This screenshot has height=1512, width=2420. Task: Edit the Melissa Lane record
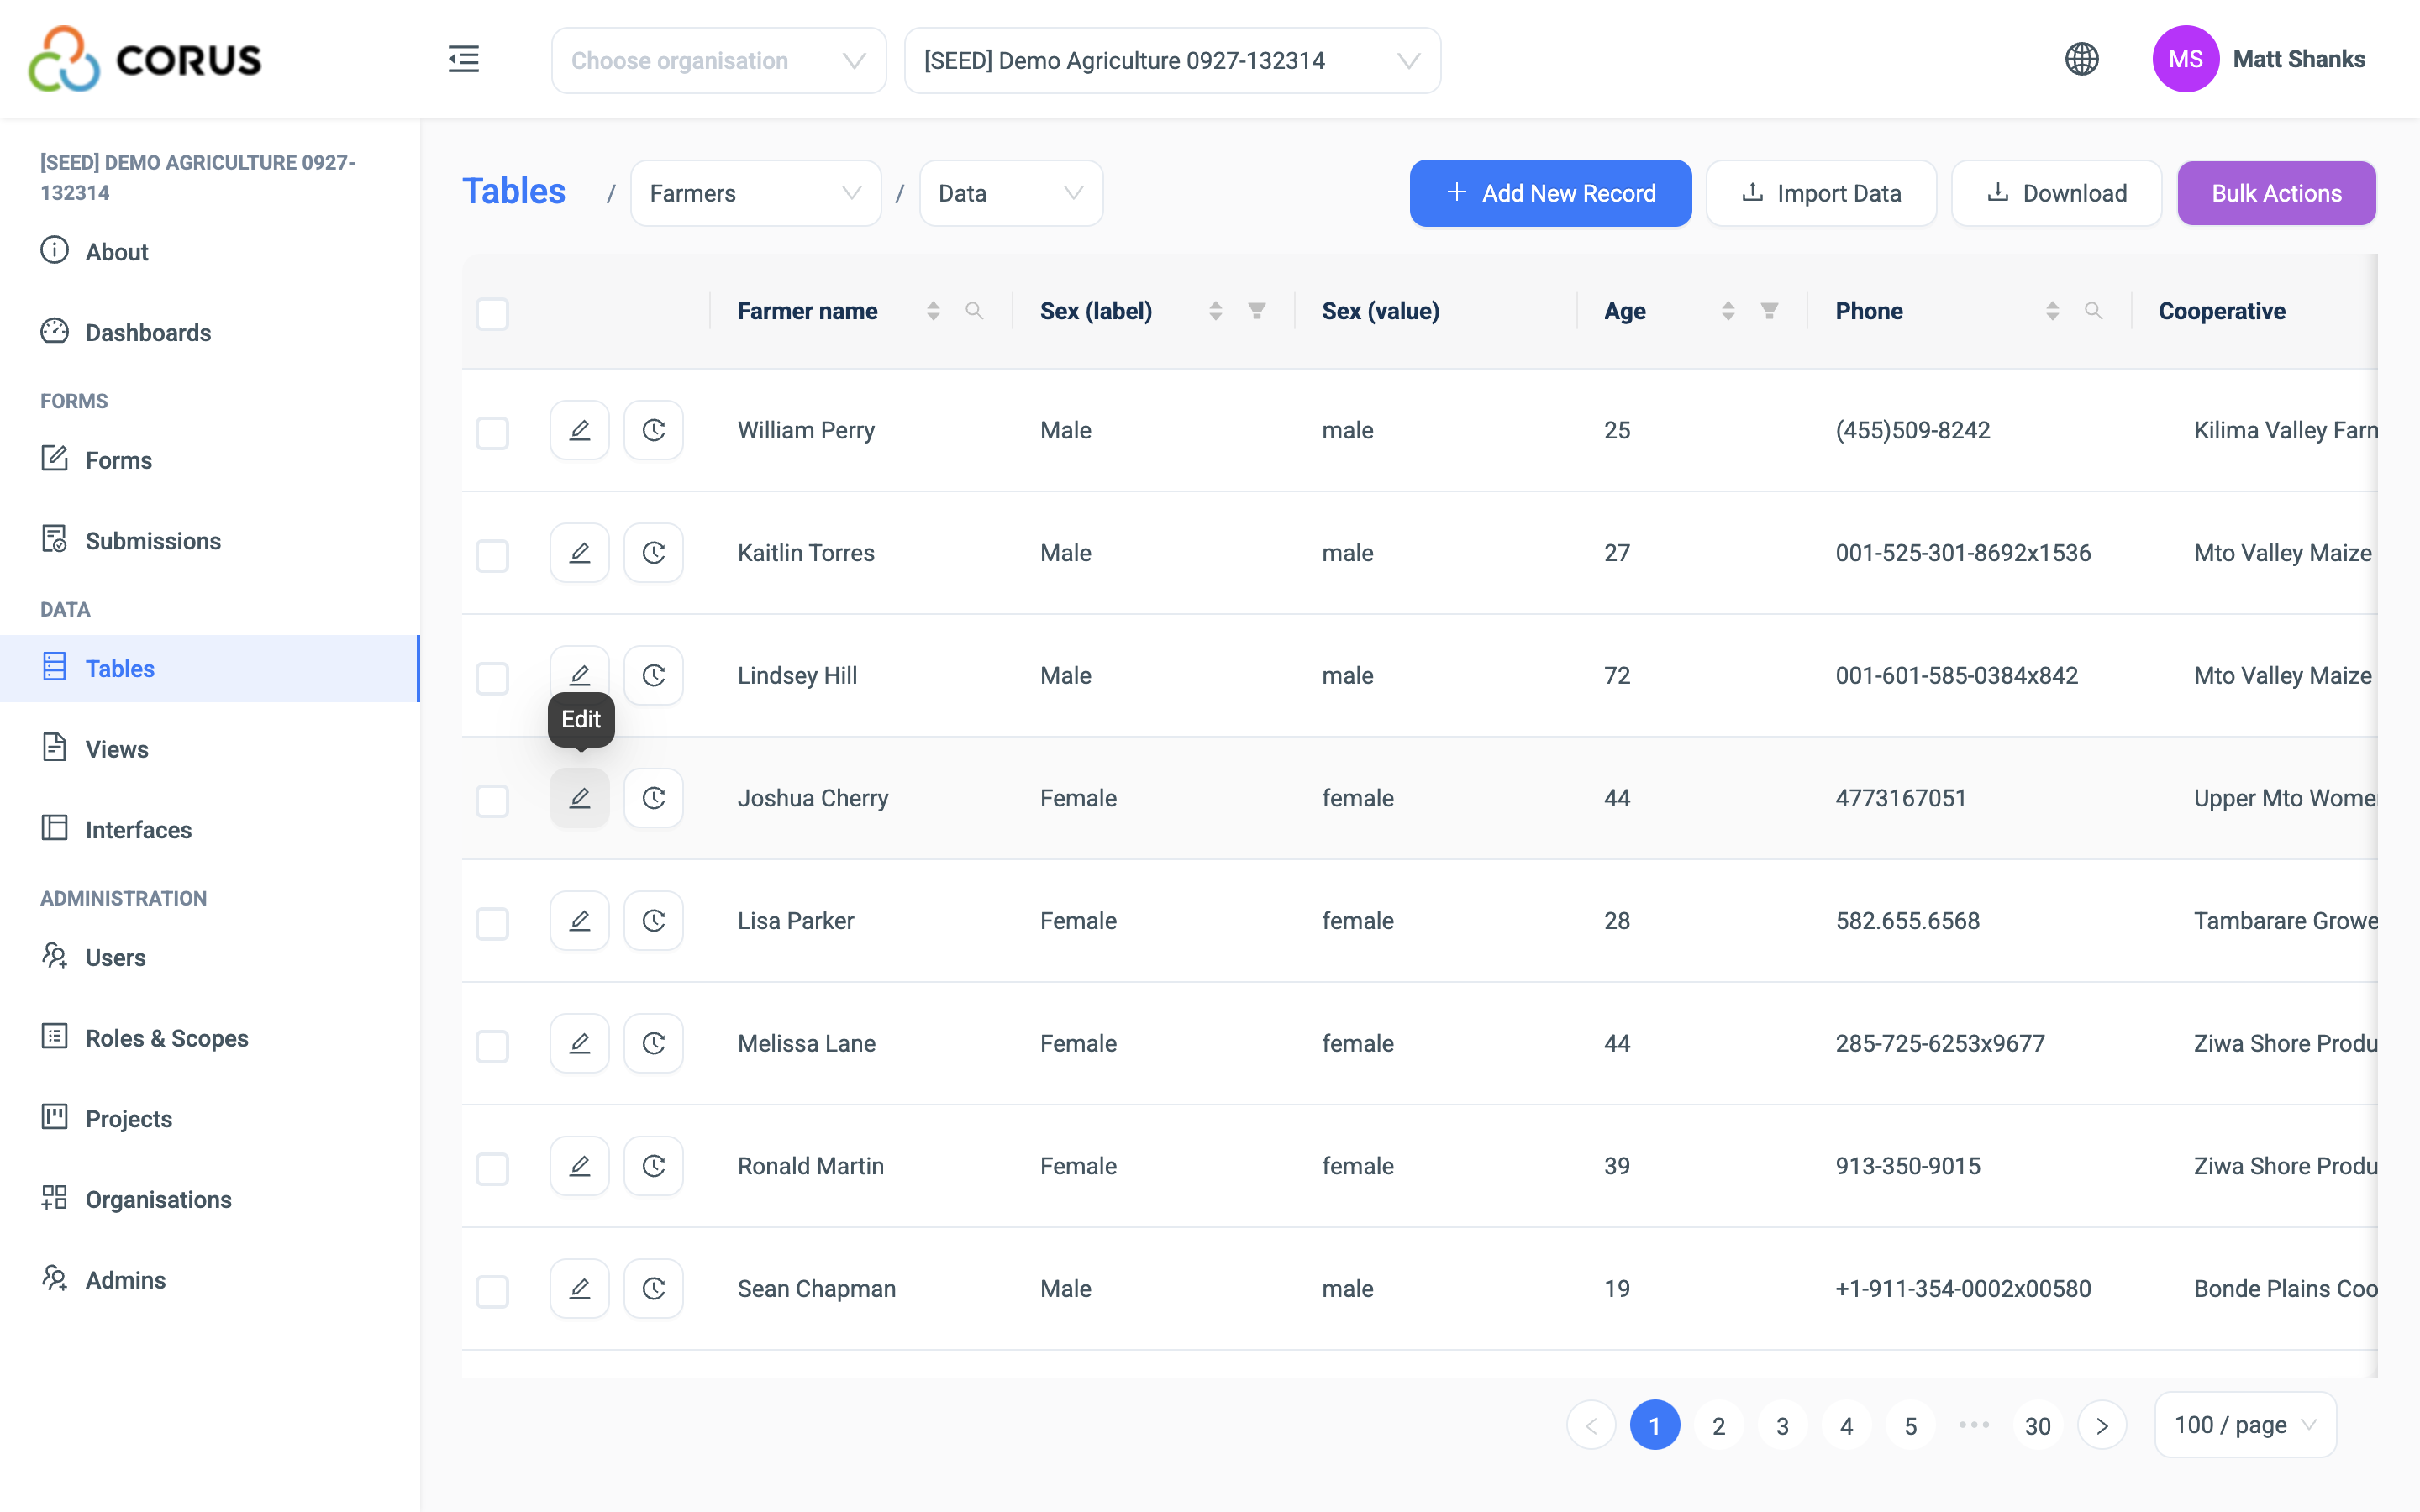579,1043
